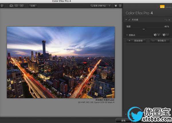Add a positive control point
This screenshot has width=172, height=123.
pos(157,35)
